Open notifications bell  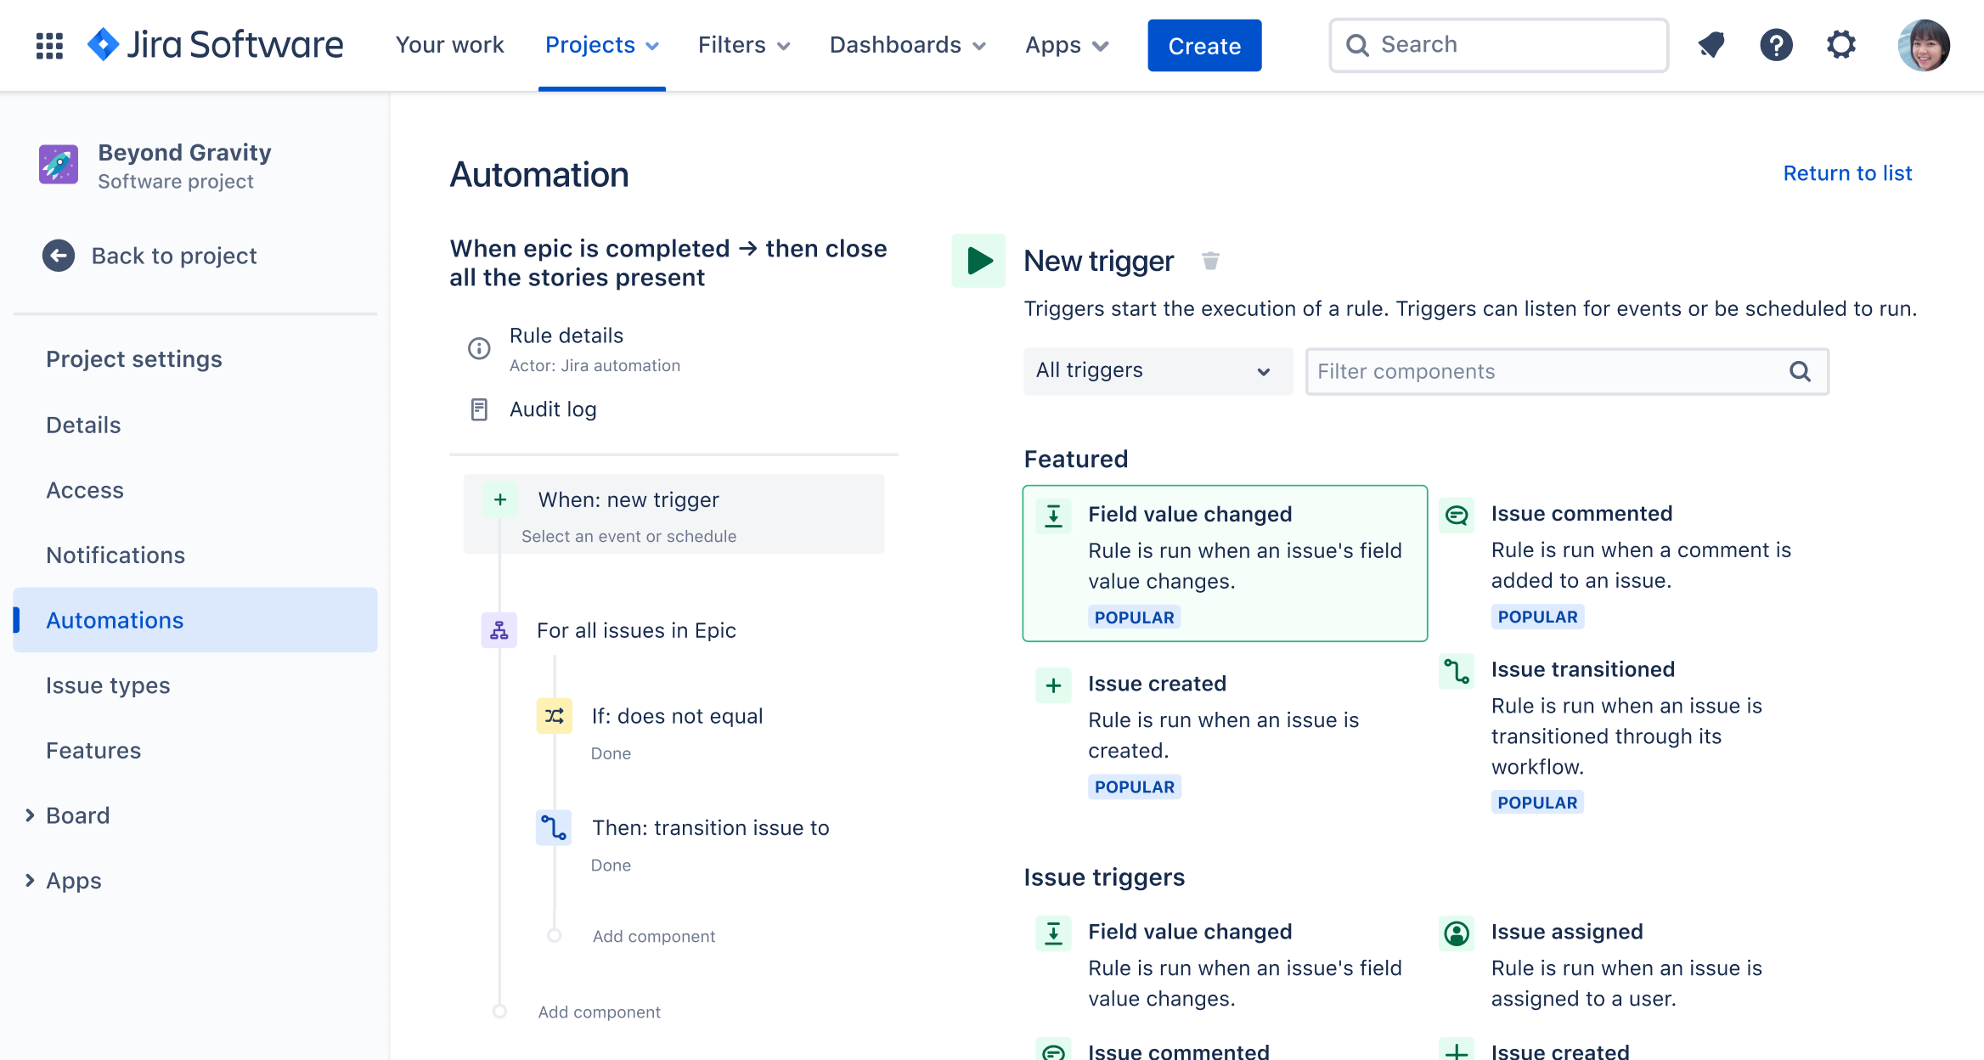pos(1711,45)
